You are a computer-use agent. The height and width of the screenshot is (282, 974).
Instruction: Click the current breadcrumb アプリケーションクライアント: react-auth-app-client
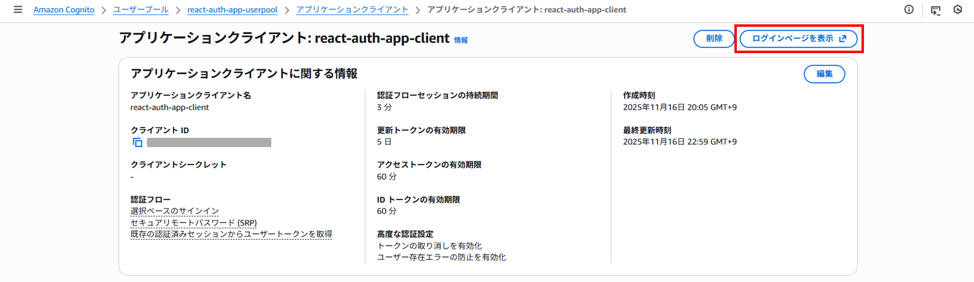527,10
